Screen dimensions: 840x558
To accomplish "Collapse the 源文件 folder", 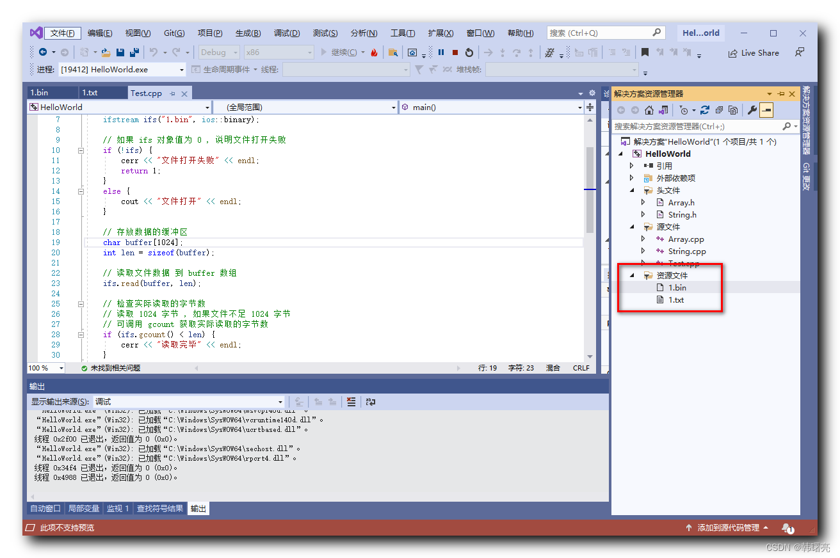I will tap(632, 227).
